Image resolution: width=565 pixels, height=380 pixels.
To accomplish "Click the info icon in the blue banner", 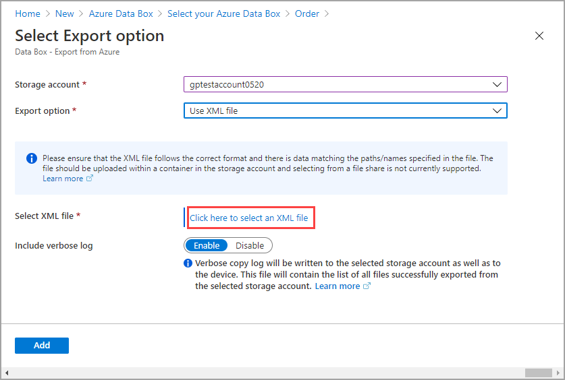I will click(x=32, y=159).
